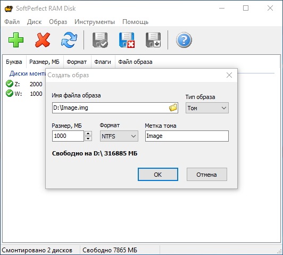The width and height of the screenshot is (283, 255).
Task: Click the red X remove disk icon
Action: [43, 40]
